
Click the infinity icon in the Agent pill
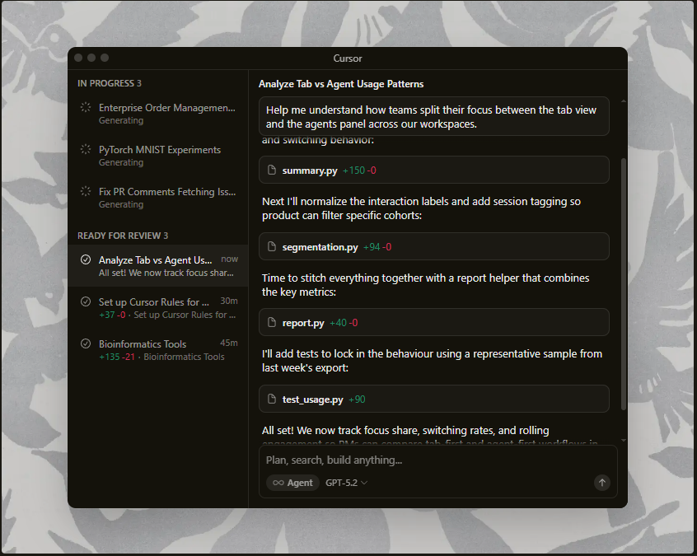(x=278, y=483)
